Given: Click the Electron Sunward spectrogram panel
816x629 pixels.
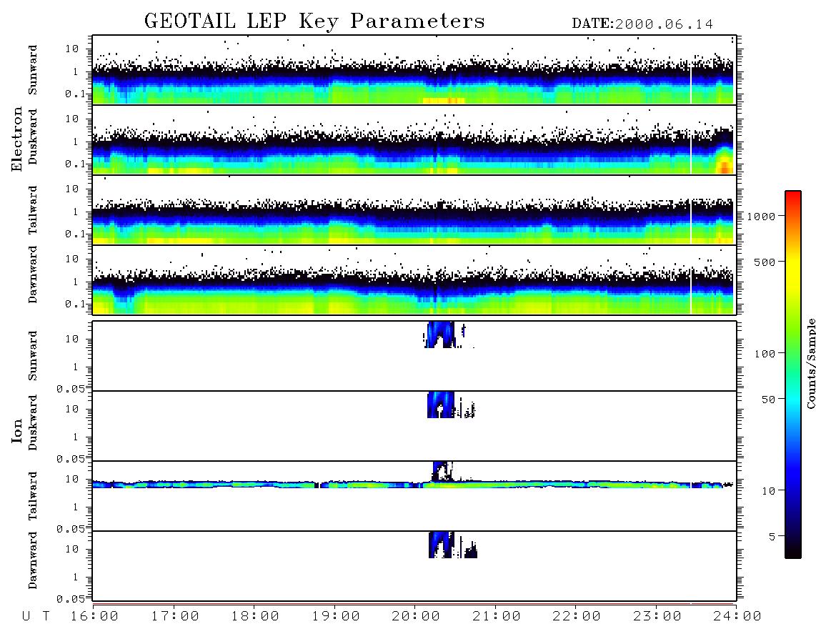Looking at the screenshot, I should click(414, 70).
